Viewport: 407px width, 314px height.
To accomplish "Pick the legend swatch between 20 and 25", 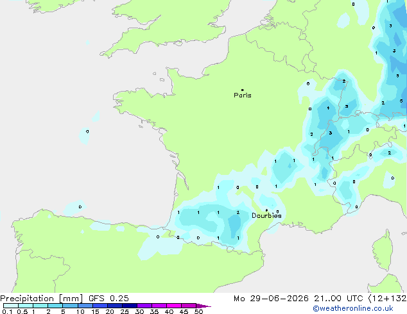I will [x=115, y=306].
